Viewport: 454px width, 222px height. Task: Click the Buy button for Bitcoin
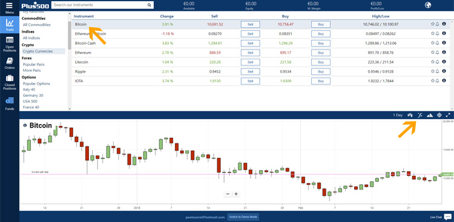click(321, 24)
